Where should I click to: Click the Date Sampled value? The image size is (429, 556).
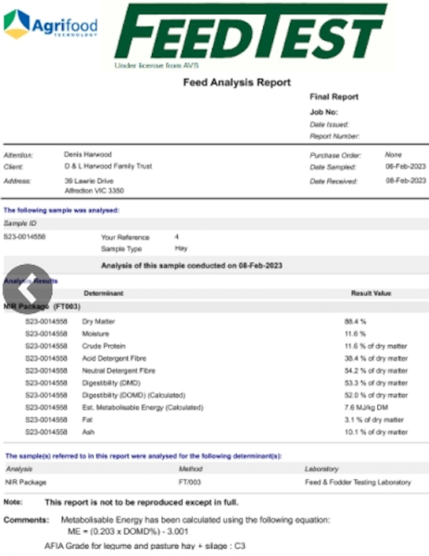tap(406, 166)
